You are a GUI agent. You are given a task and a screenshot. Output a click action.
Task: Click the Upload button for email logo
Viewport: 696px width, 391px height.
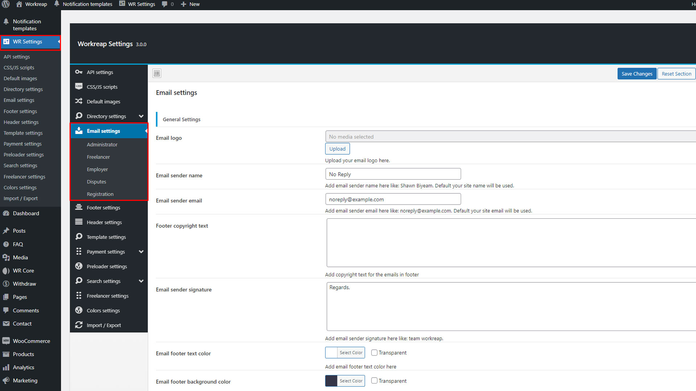point(337,149)
